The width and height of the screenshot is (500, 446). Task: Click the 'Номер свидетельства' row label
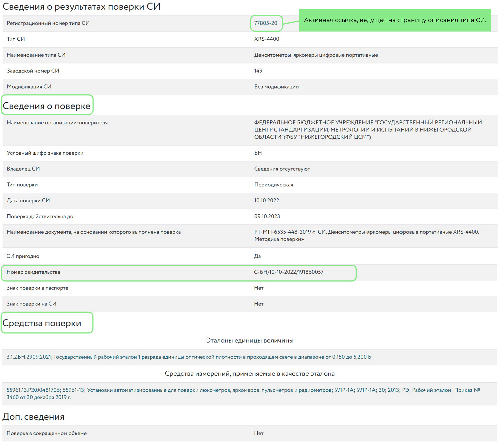[33, 272]
